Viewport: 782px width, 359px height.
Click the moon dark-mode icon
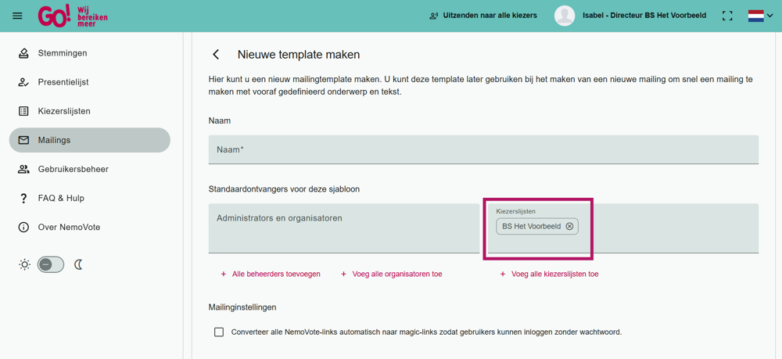[78, 265]
